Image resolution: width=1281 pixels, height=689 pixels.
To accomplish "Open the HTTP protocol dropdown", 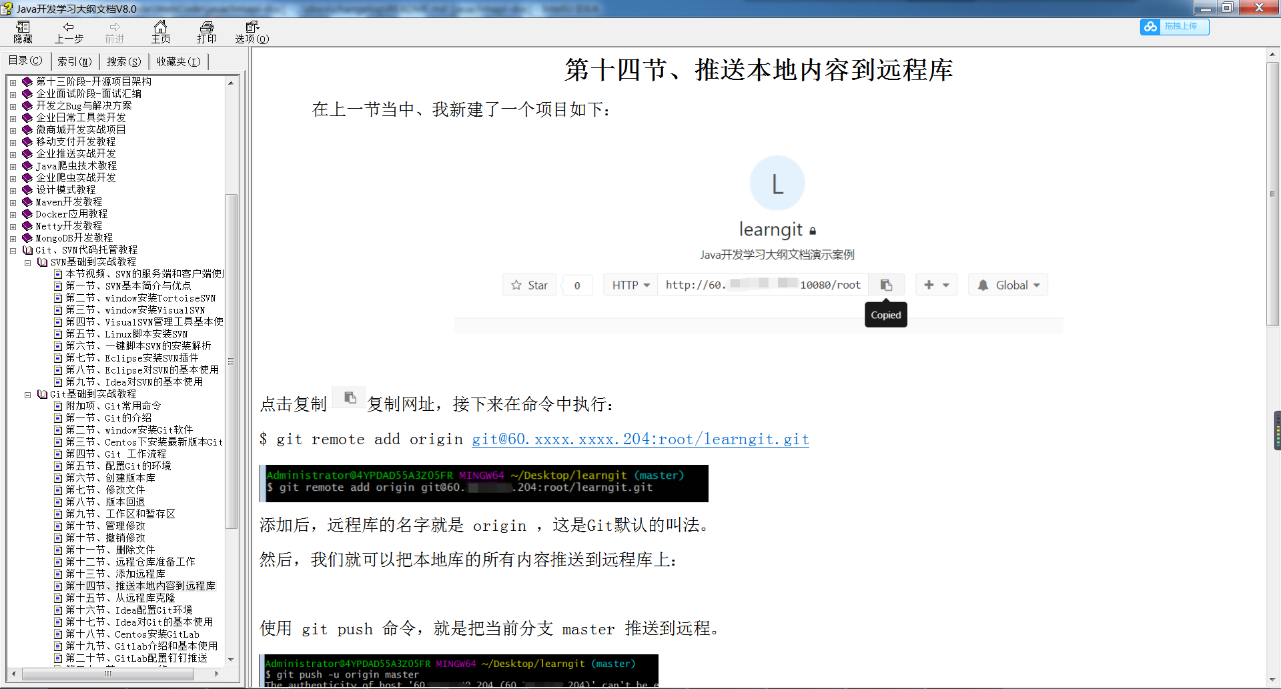I will coord(630,285).
